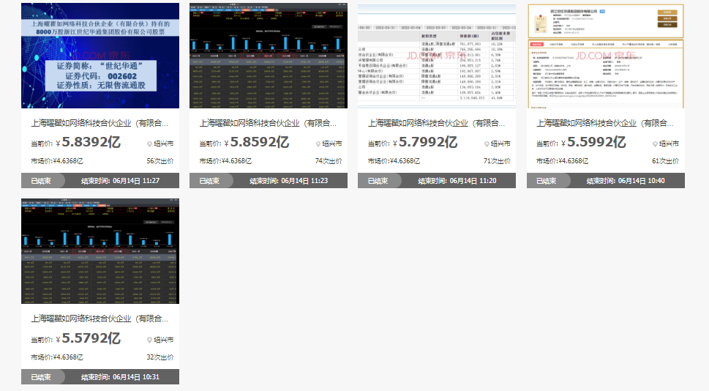The height and width of the screenshot is (391, 709).
Task: Click the title link of the 5.8592亿 listing
Action: (268, 123)
